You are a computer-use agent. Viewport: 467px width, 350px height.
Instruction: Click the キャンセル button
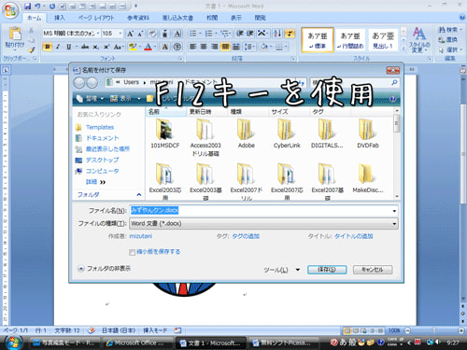[373, 270]
